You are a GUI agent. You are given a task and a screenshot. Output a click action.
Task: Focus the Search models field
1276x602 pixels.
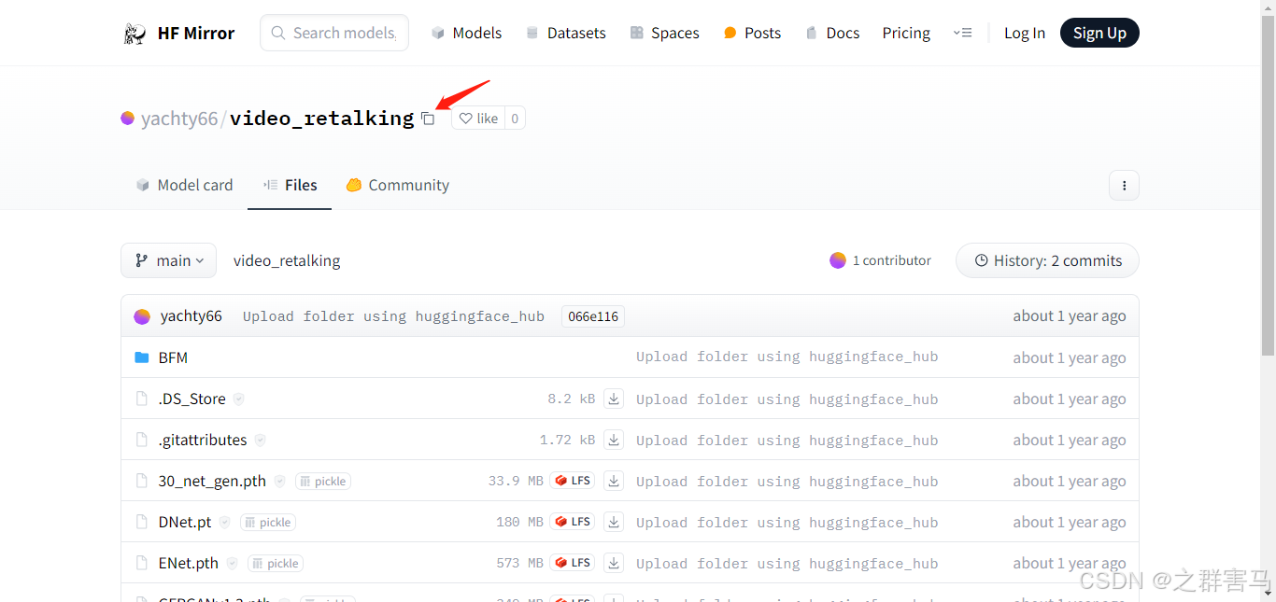pos(334,33)
